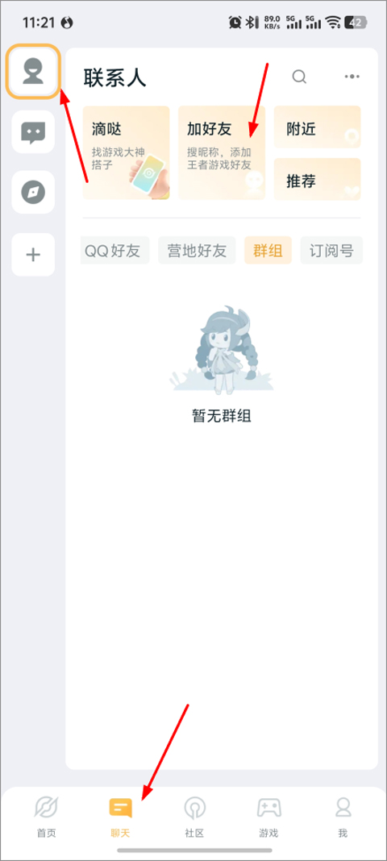Switch to the 营地好友 tab
The image size is (387, 861).
[197, 251]
